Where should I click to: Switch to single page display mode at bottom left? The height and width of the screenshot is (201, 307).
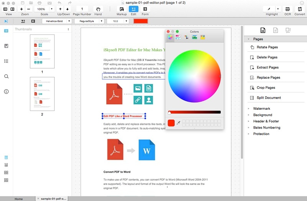(6, 158)
